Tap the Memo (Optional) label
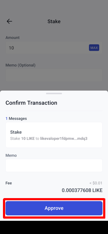Viewport: 108px width, 234px height. click(21, 65)
